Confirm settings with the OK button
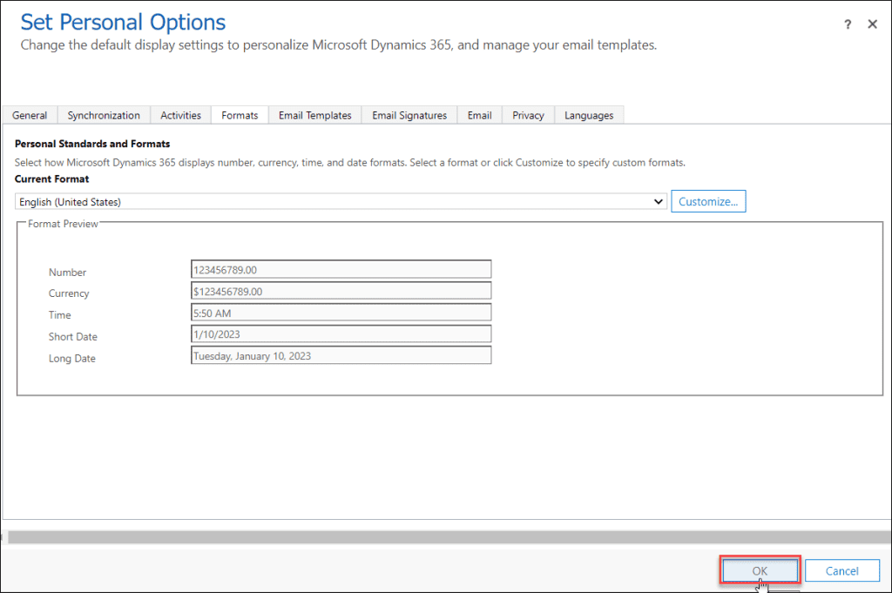The width and height of the screenshot is (892, 593). 760,570
